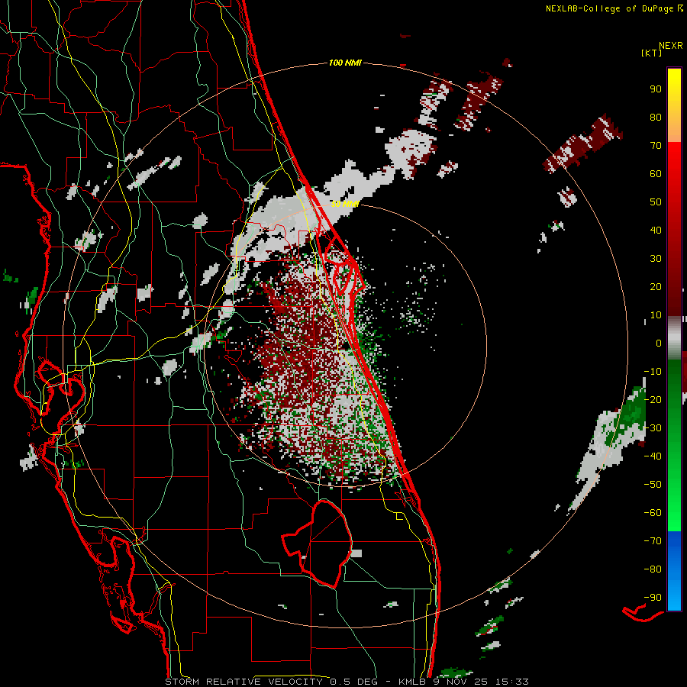Click the 50 NMI range ring label
This screenshot has height=687, width=687.
345,204
